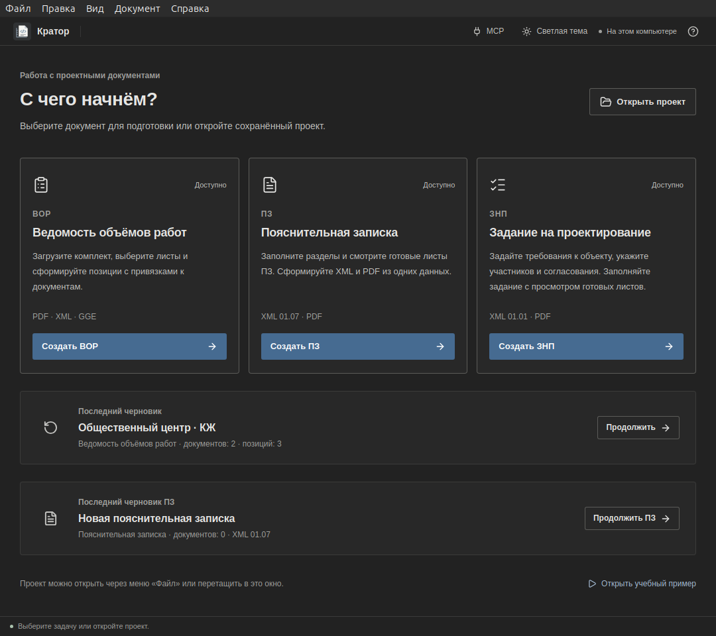Click the XML 01.01 · PDF formats text
This screenshot has width=716, height=636.
tap(520, 317)
